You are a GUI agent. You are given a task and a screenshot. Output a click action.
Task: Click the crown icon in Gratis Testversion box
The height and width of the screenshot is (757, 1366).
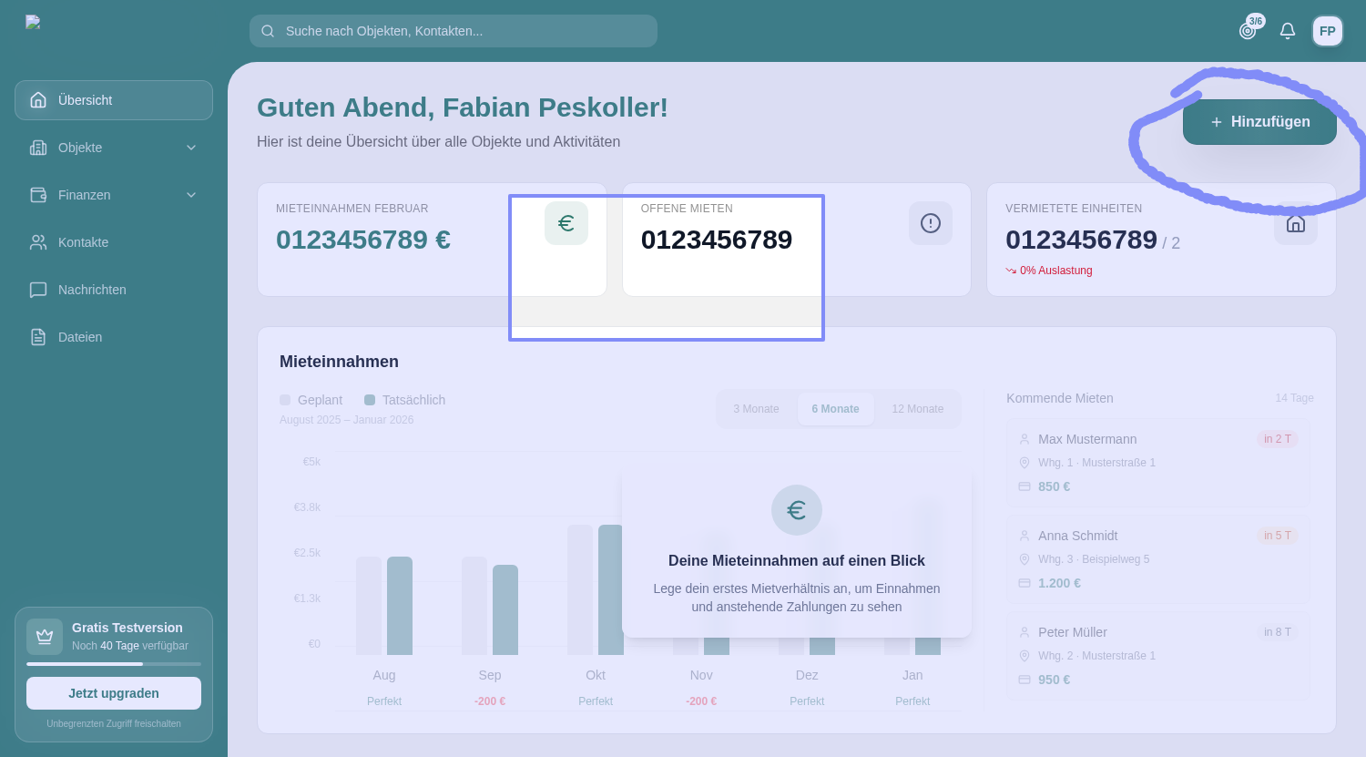[45, 637]
